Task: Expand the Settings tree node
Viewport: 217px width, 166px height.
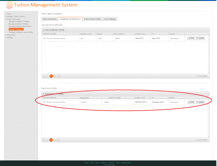Action: pos(6,38)
